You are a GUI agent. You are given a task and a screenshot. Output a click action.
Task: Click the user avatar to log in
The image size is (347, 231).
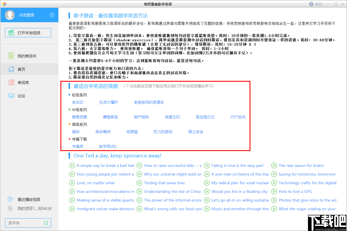[10, 15]
